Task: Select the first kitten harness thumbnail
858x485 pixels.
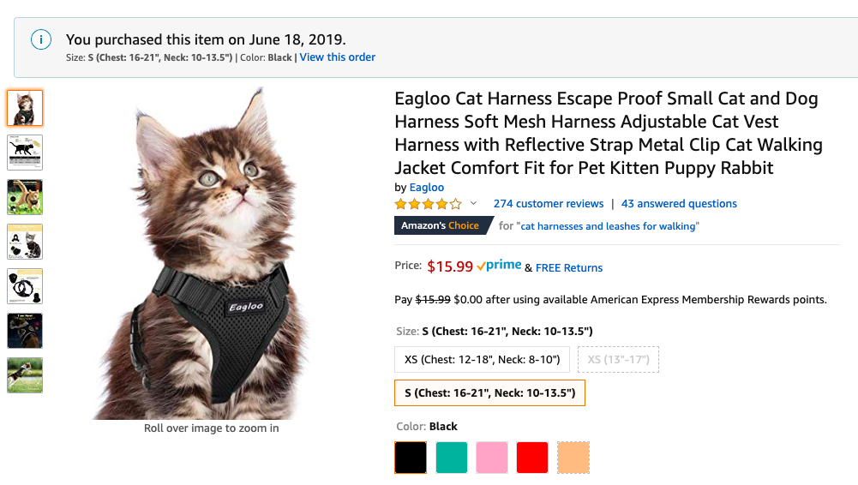Action: point(25,108)
